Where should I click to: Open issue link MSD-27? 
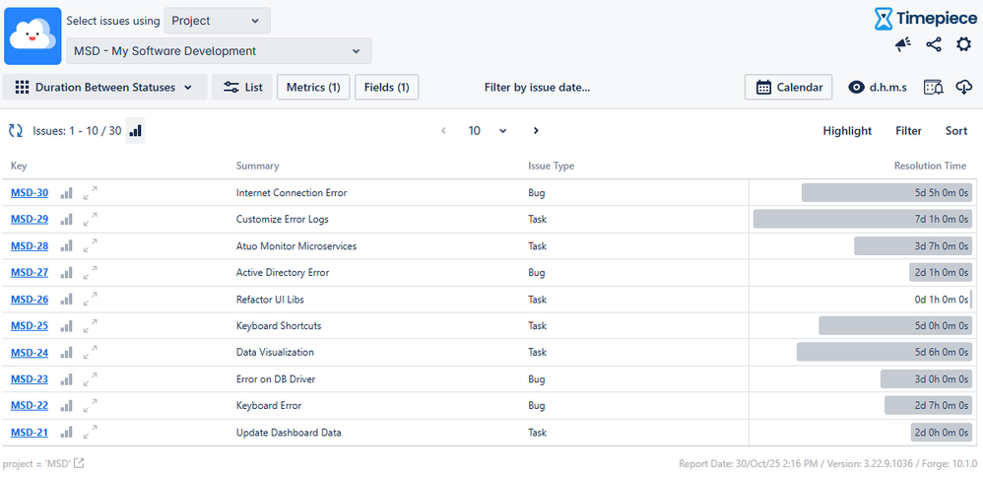pos(30,272)
